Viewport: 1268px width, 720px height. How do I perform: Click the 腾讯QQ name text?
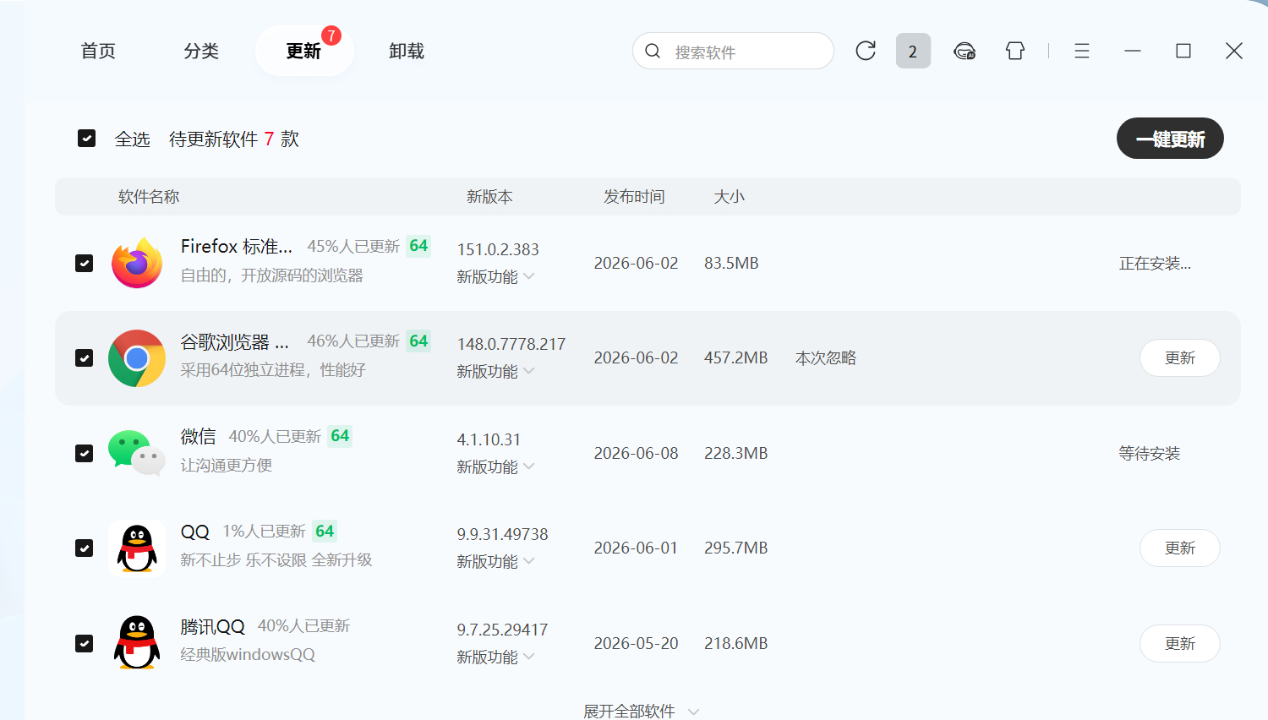click(x=212, y=626)
